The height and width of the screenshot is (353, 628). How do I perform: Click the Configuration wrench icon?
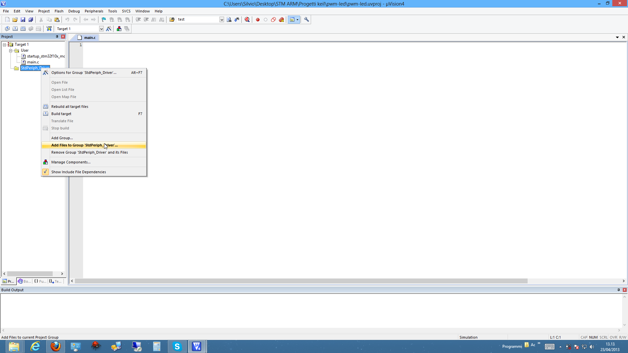[x=306, y=20]
